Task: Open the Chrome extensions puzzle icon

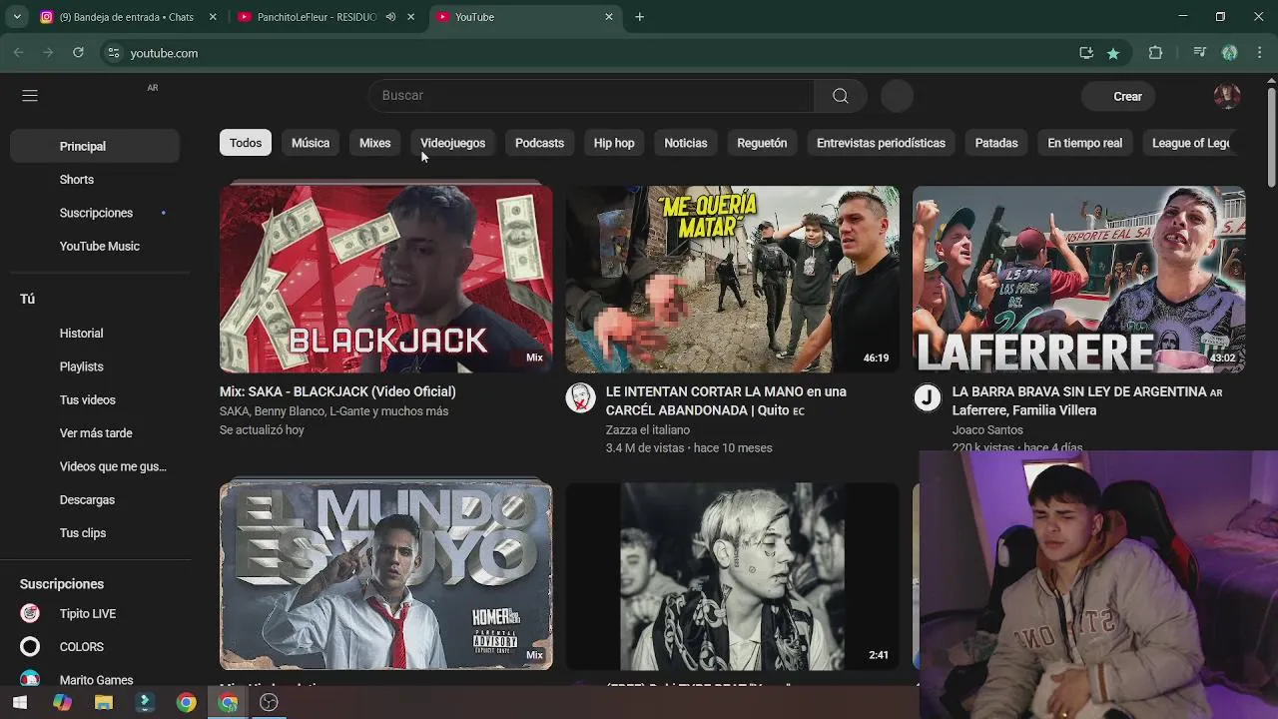Action: click(x=1155, y=53)
